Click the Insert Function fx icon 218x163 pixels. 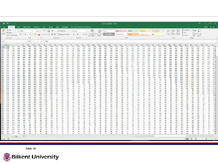[41, 41]
